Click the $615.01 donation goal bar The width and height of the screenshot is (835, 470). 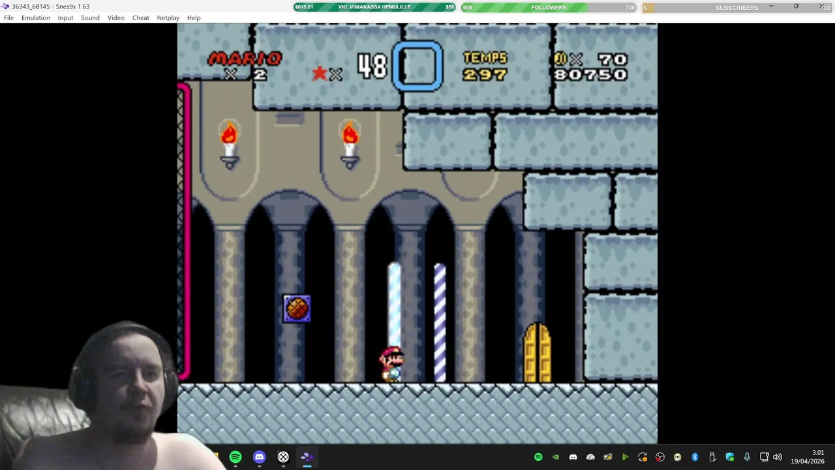[x=374, y=7]
